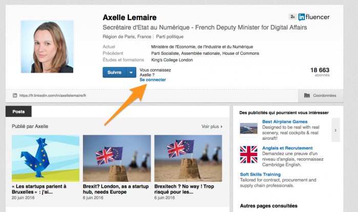Screen dimensions: 358x212
Task: Click the Axelle Lemaire name heading
Action: (130, 17)
